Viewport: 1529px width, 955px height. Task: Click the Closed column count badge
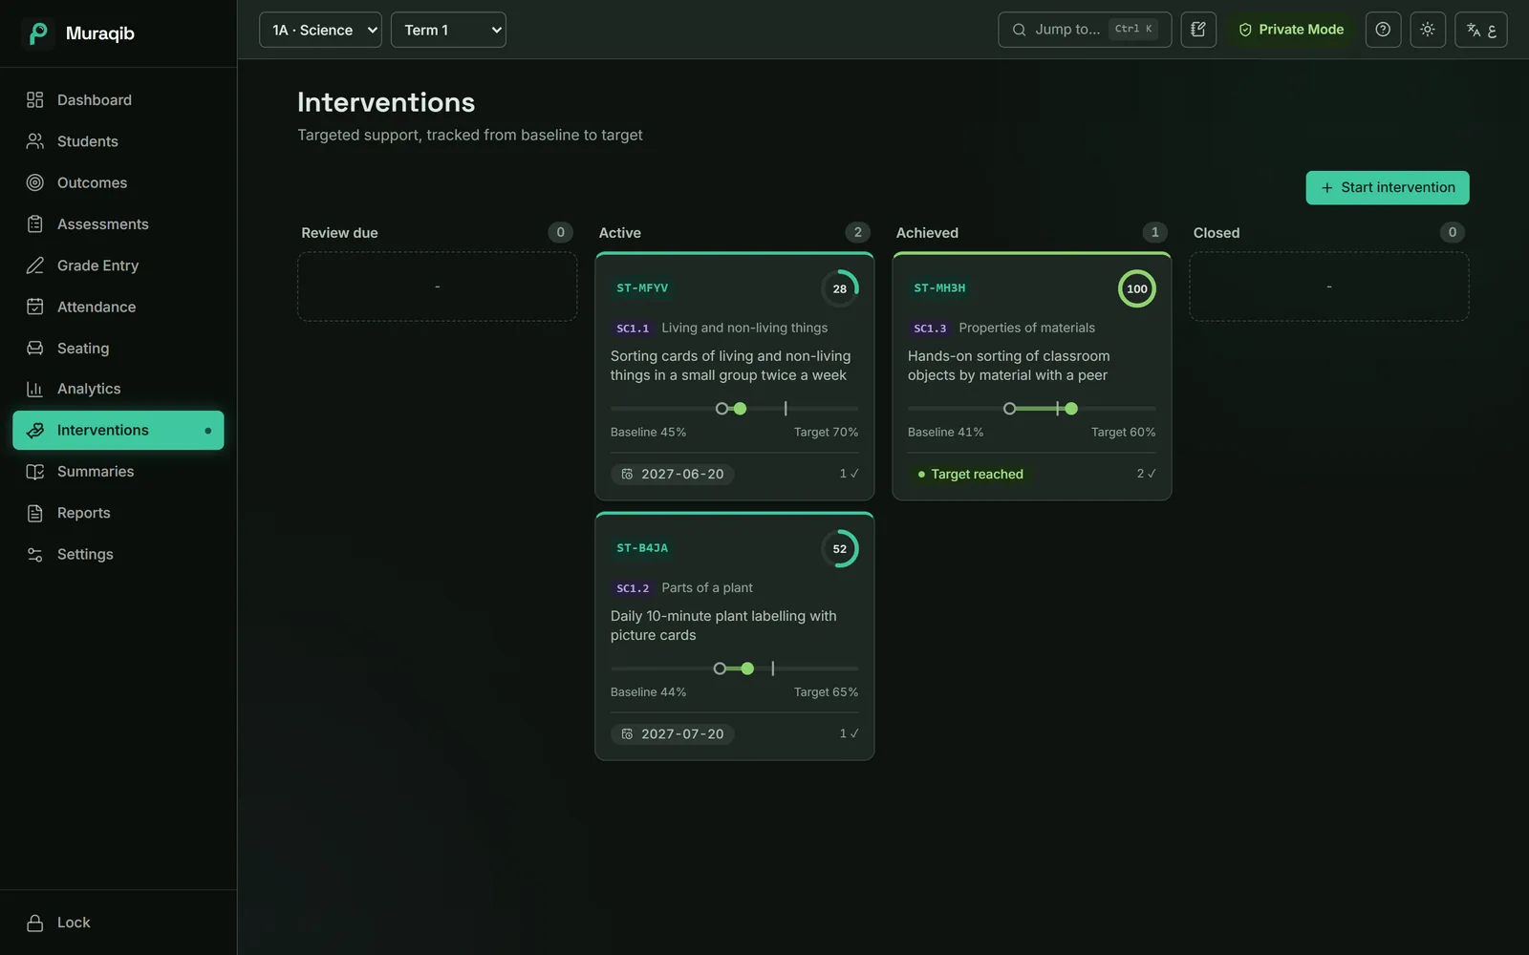(x=1453, y=232)
